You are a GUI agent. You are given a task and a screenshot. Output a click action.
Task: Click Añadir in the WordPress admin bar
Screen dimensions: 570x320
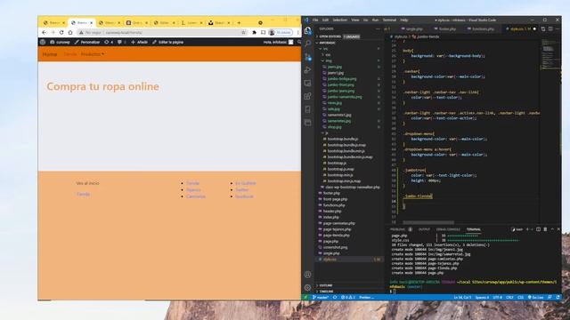coord(139,42)
